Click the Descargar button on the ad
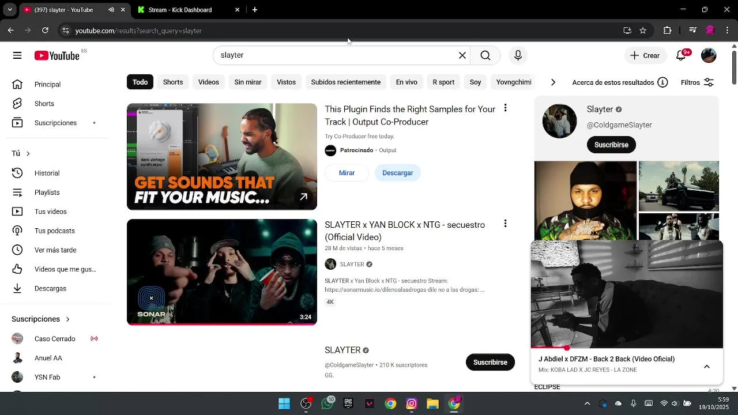 click(398, 173)
